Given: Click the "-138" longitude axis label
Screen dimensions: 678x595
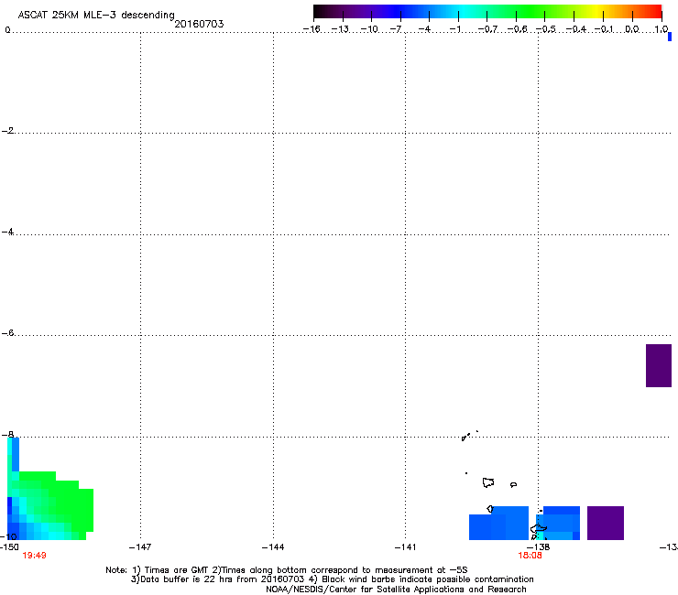Looking at the screenshot, I should pyautogui.click(x=539, y=547).
